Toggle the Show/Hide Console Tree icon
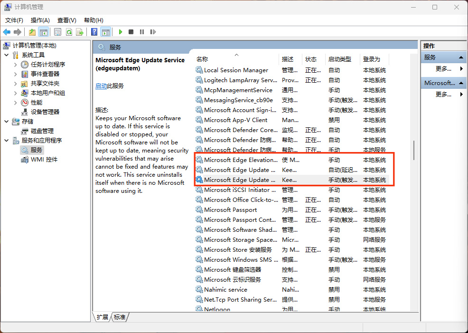Image resolution: width=468 pixels, height=333 pixels. [44, 32]
